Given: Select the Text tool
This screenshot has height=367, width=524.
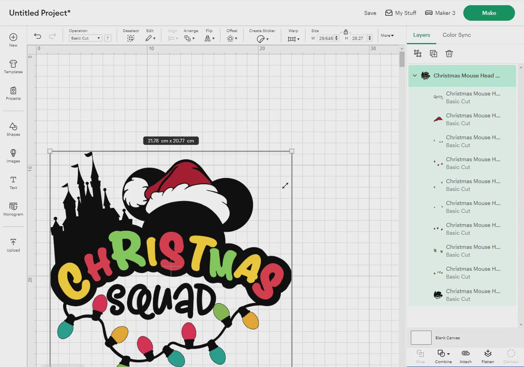Looking at the screenshot, I should [13, 182].
